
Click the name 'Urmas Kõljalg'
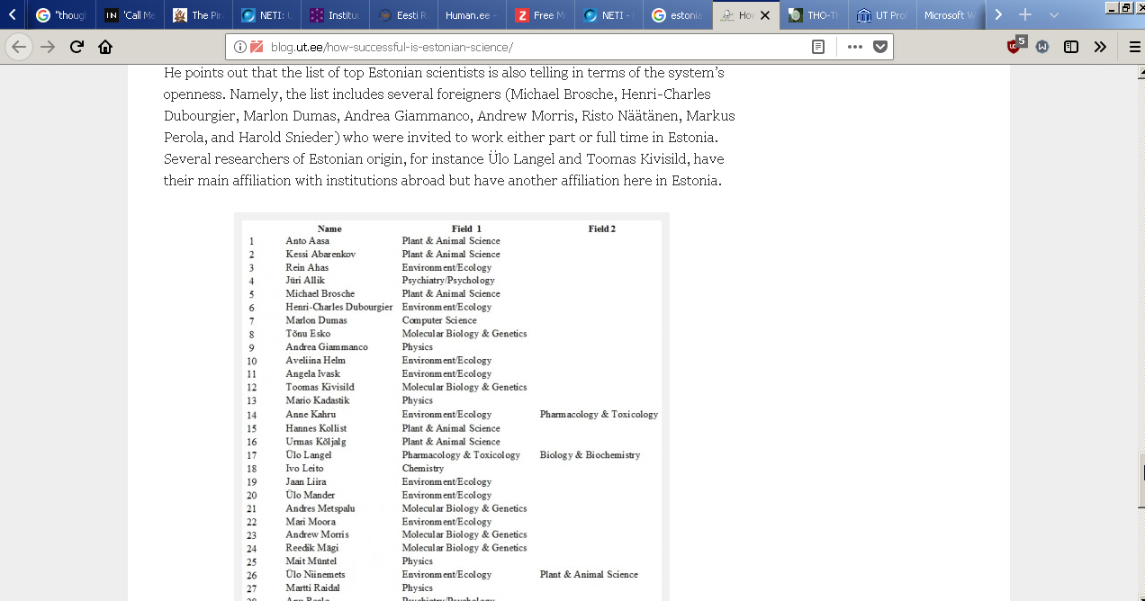tap(315, 442)
